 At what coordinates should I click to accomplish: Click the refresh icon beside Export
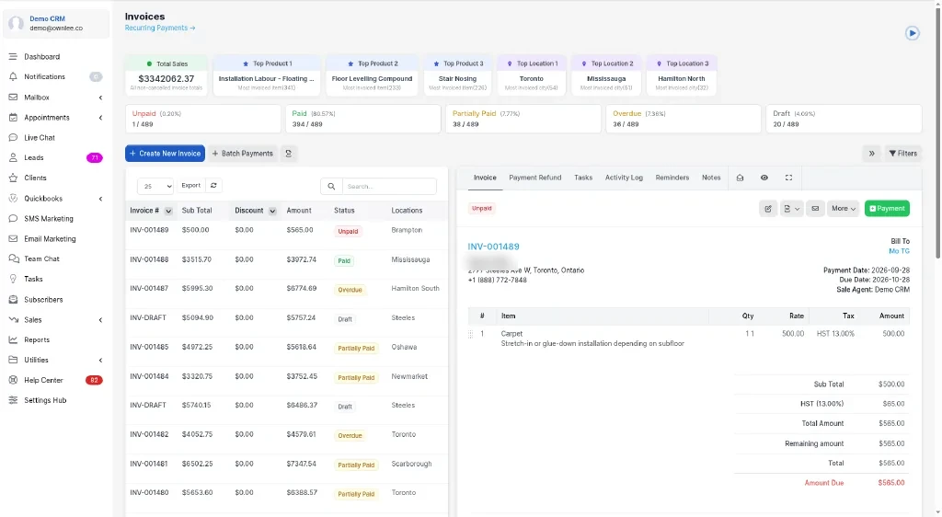[213, 186]
